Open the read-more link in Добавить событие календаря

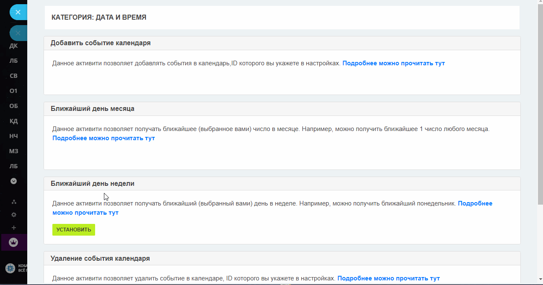point(393,63)
